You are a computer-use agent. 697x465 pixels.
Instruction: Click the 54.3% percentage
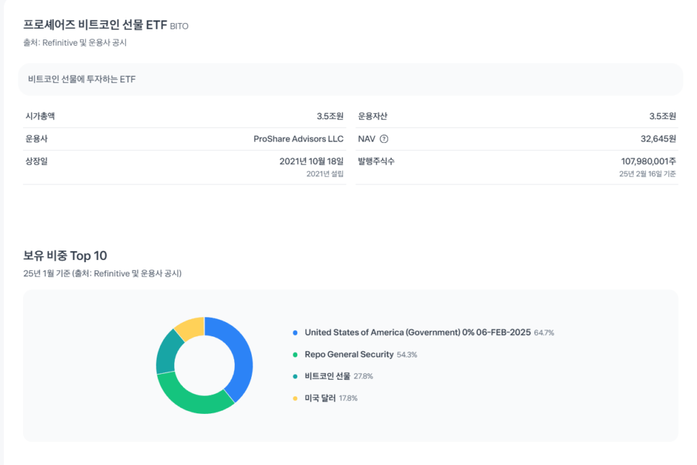[407, 355]
